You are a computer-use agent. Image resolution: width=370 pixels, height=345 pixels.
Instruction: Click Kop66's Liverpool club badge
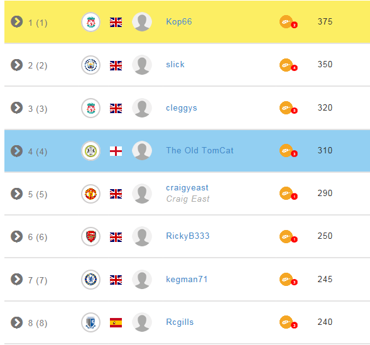[91, 22]
